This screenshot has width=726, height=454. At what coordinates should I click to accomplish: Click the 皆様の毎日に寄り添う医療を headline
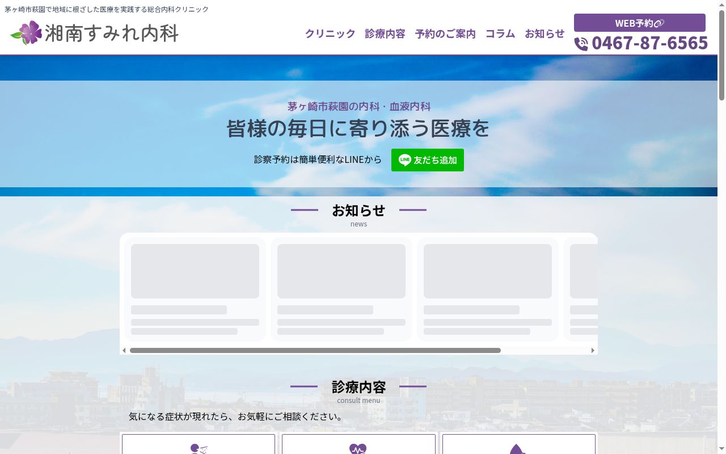click(358, 128)
